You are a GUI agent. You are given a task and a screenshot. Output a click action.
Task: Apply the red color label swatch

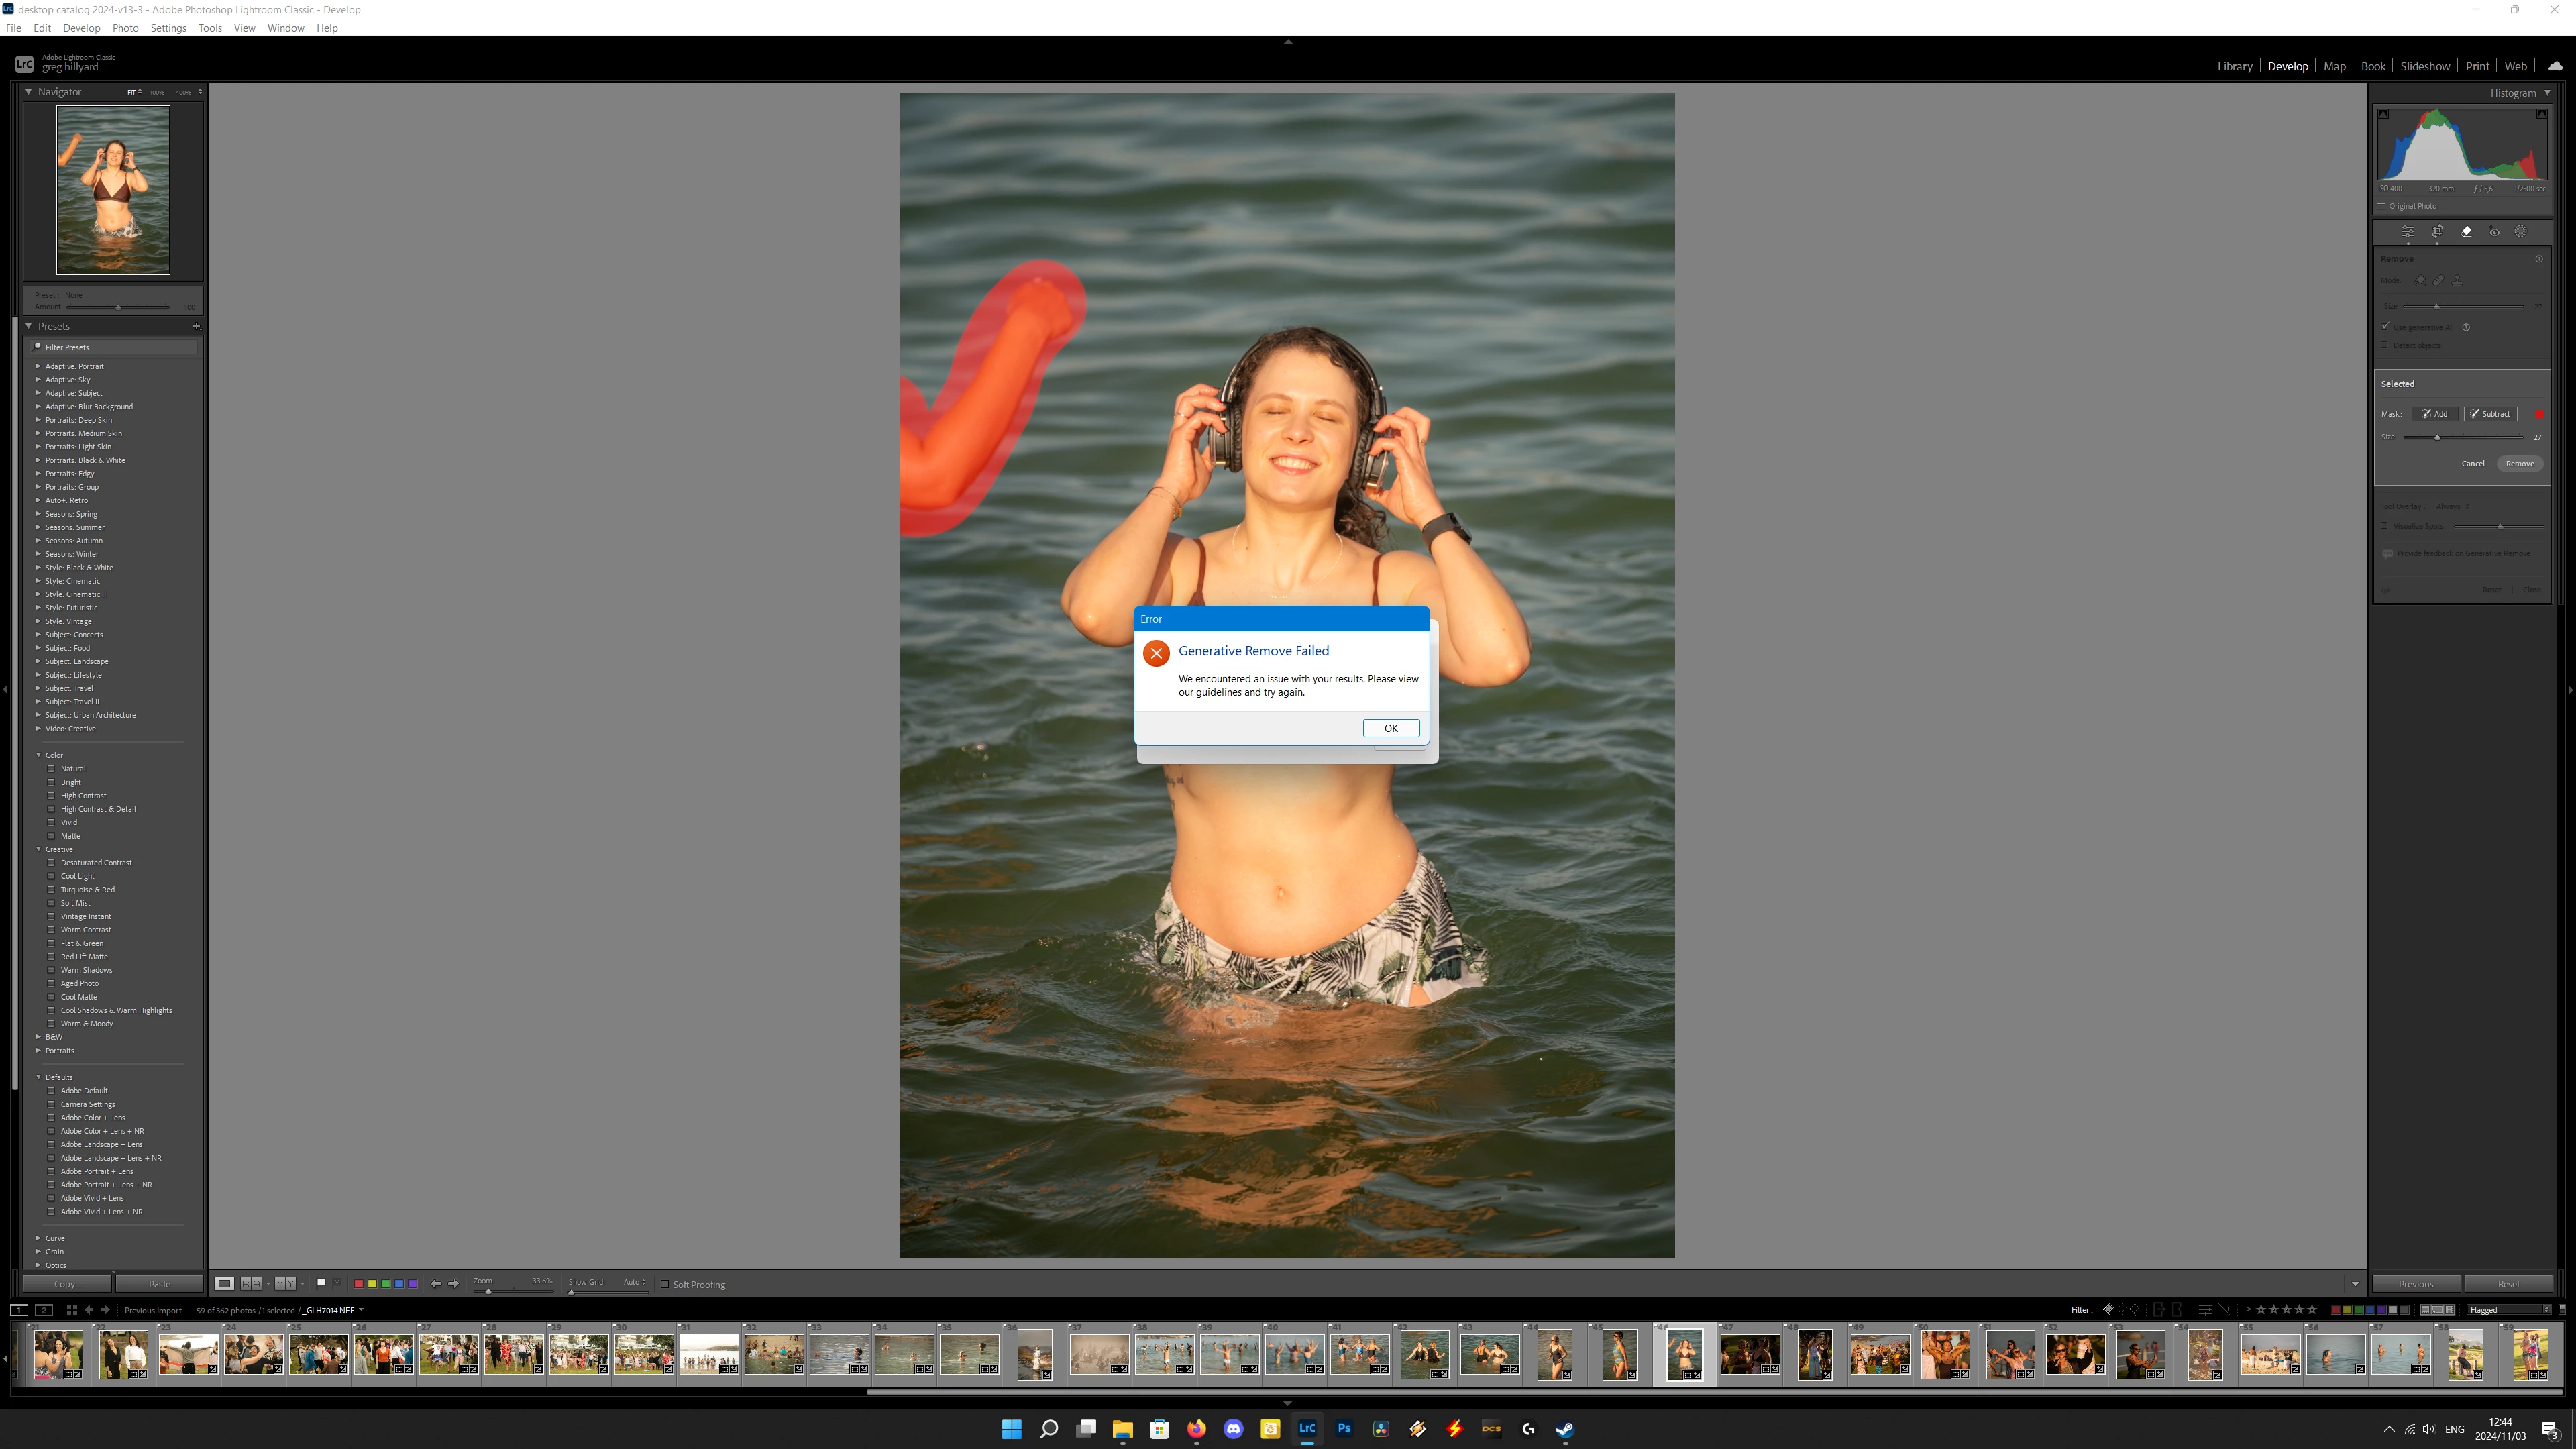358,1283
